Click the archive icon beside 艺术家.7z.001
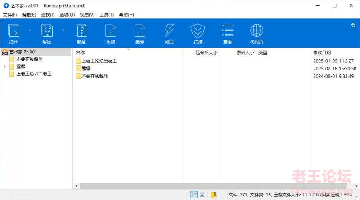The image size is (360, 200). tap(4, 52)
